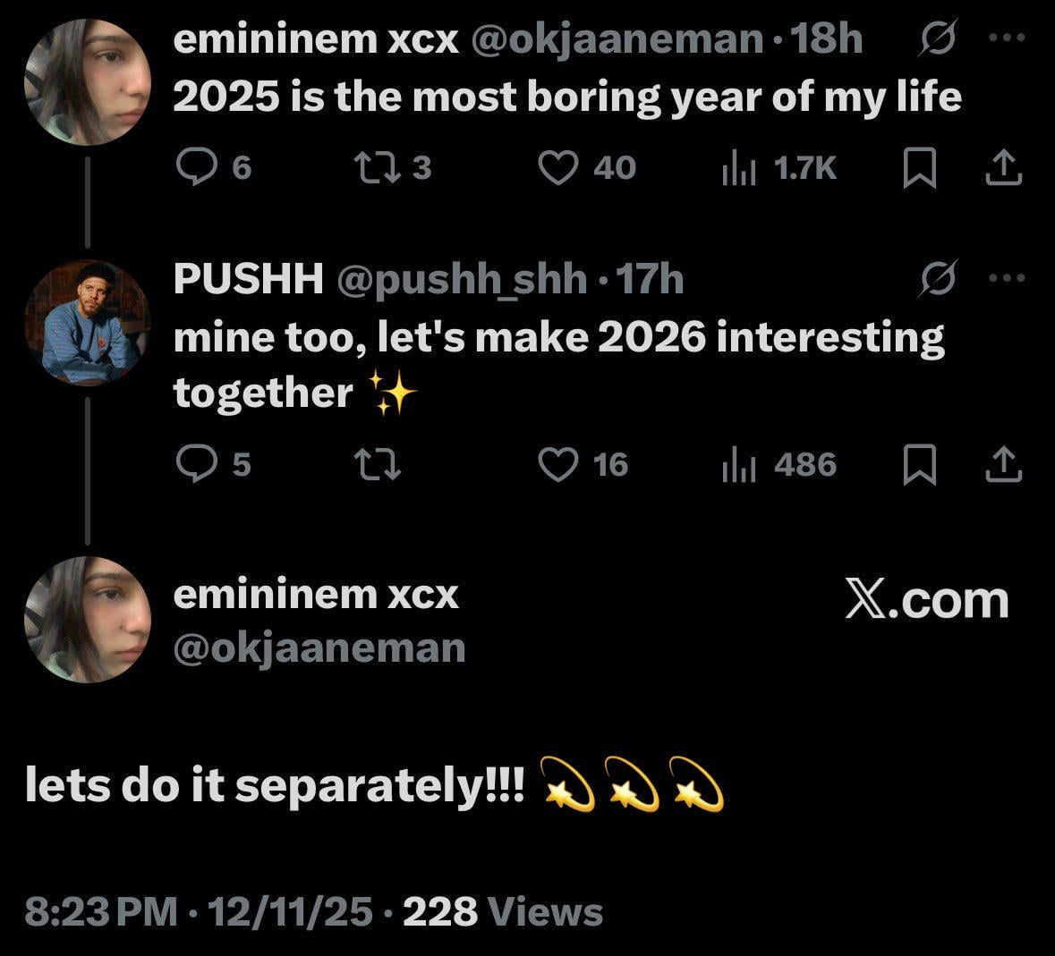Open @okjaaneman handle in main tweet
Viewport: 1055px width, 956px height.
[x=319, y=648]
